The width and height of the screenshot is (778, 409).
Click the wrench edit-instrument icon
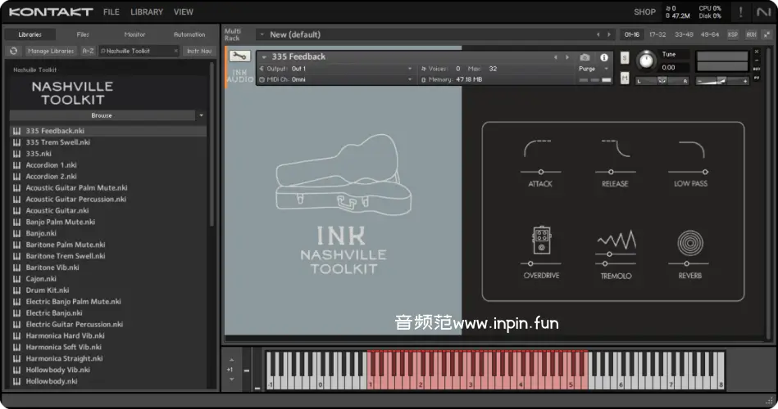(240, 56)
